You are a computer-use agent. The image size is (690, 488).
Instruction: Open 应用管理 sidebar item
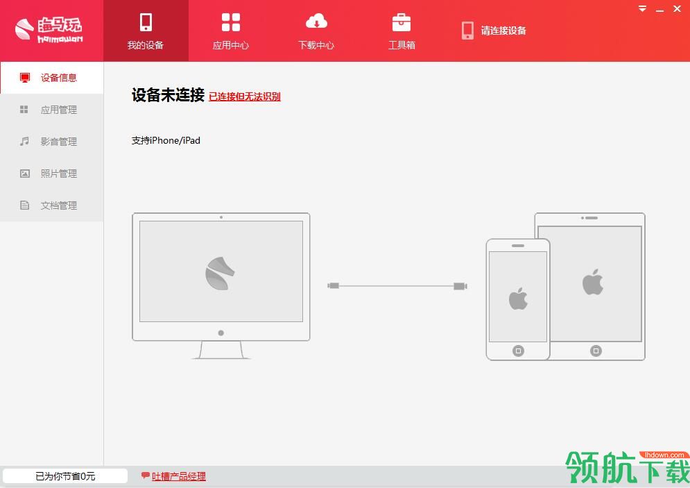coord(52,110)
